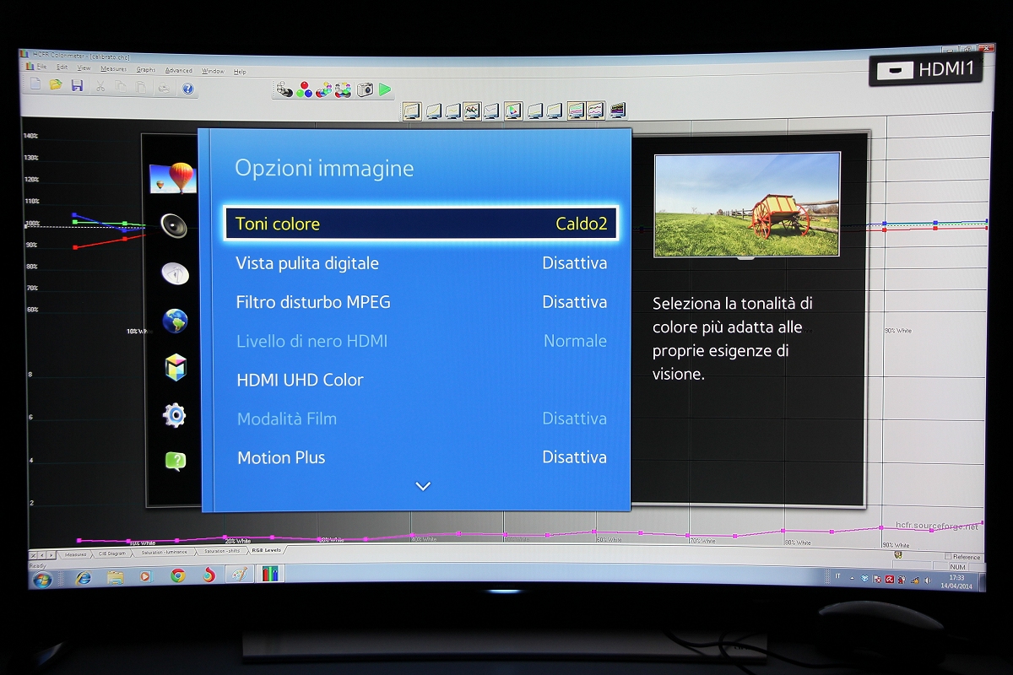Open the yellow folder toolbar icon

tap(56, 84)
